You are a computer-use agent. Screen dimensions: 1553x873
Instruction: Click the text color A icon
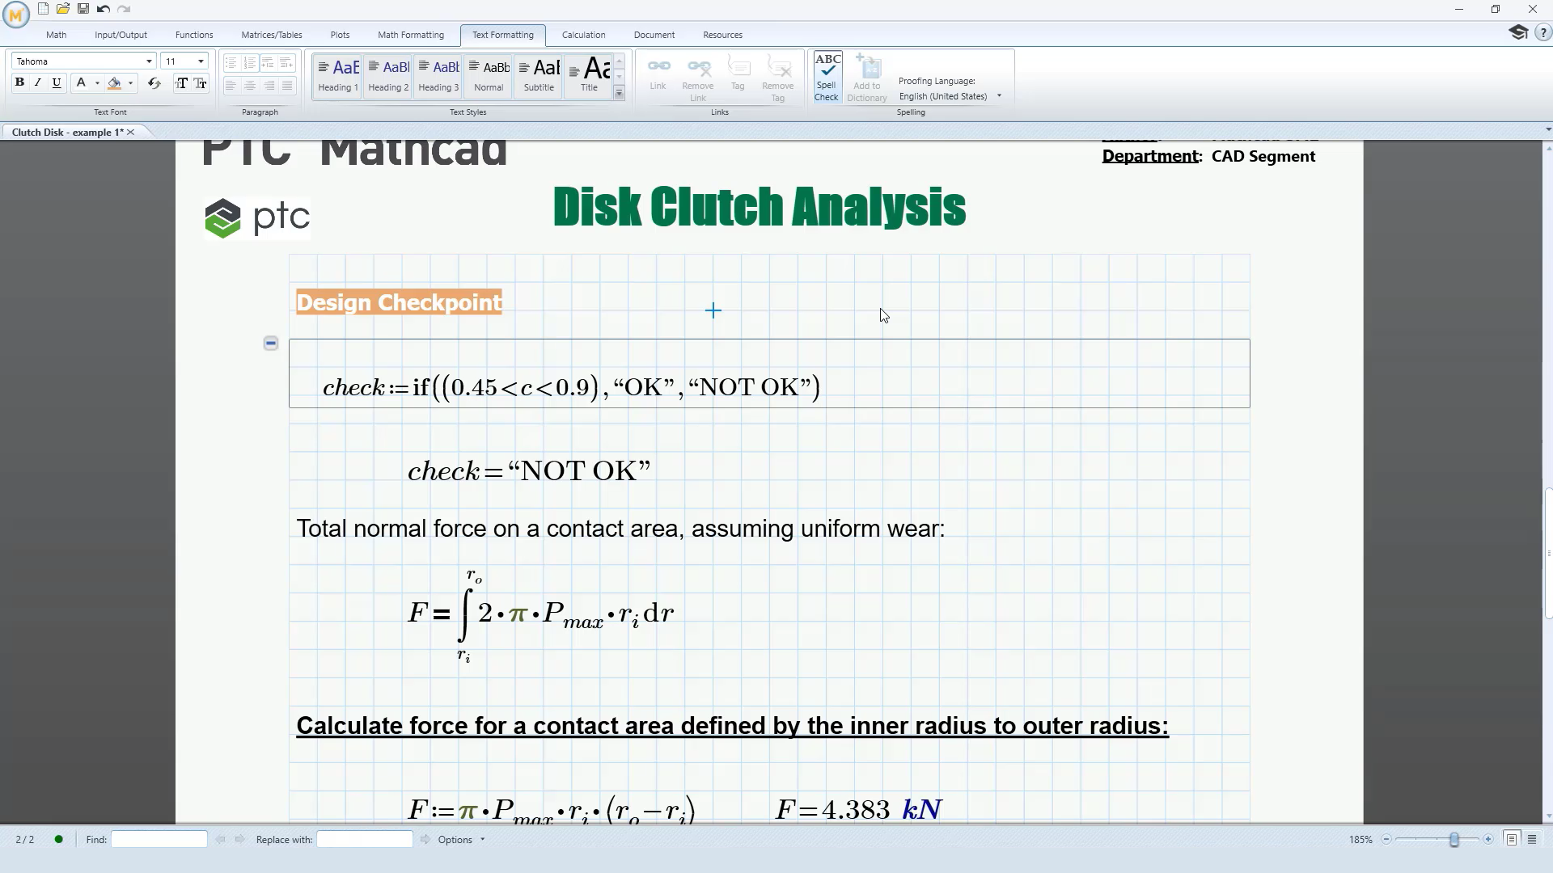(81, 82)
